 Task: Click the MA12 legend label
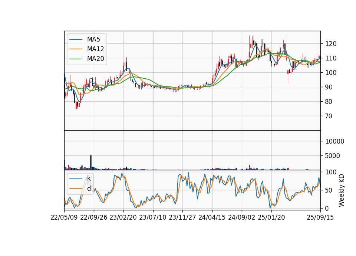(x=95, y=49)
